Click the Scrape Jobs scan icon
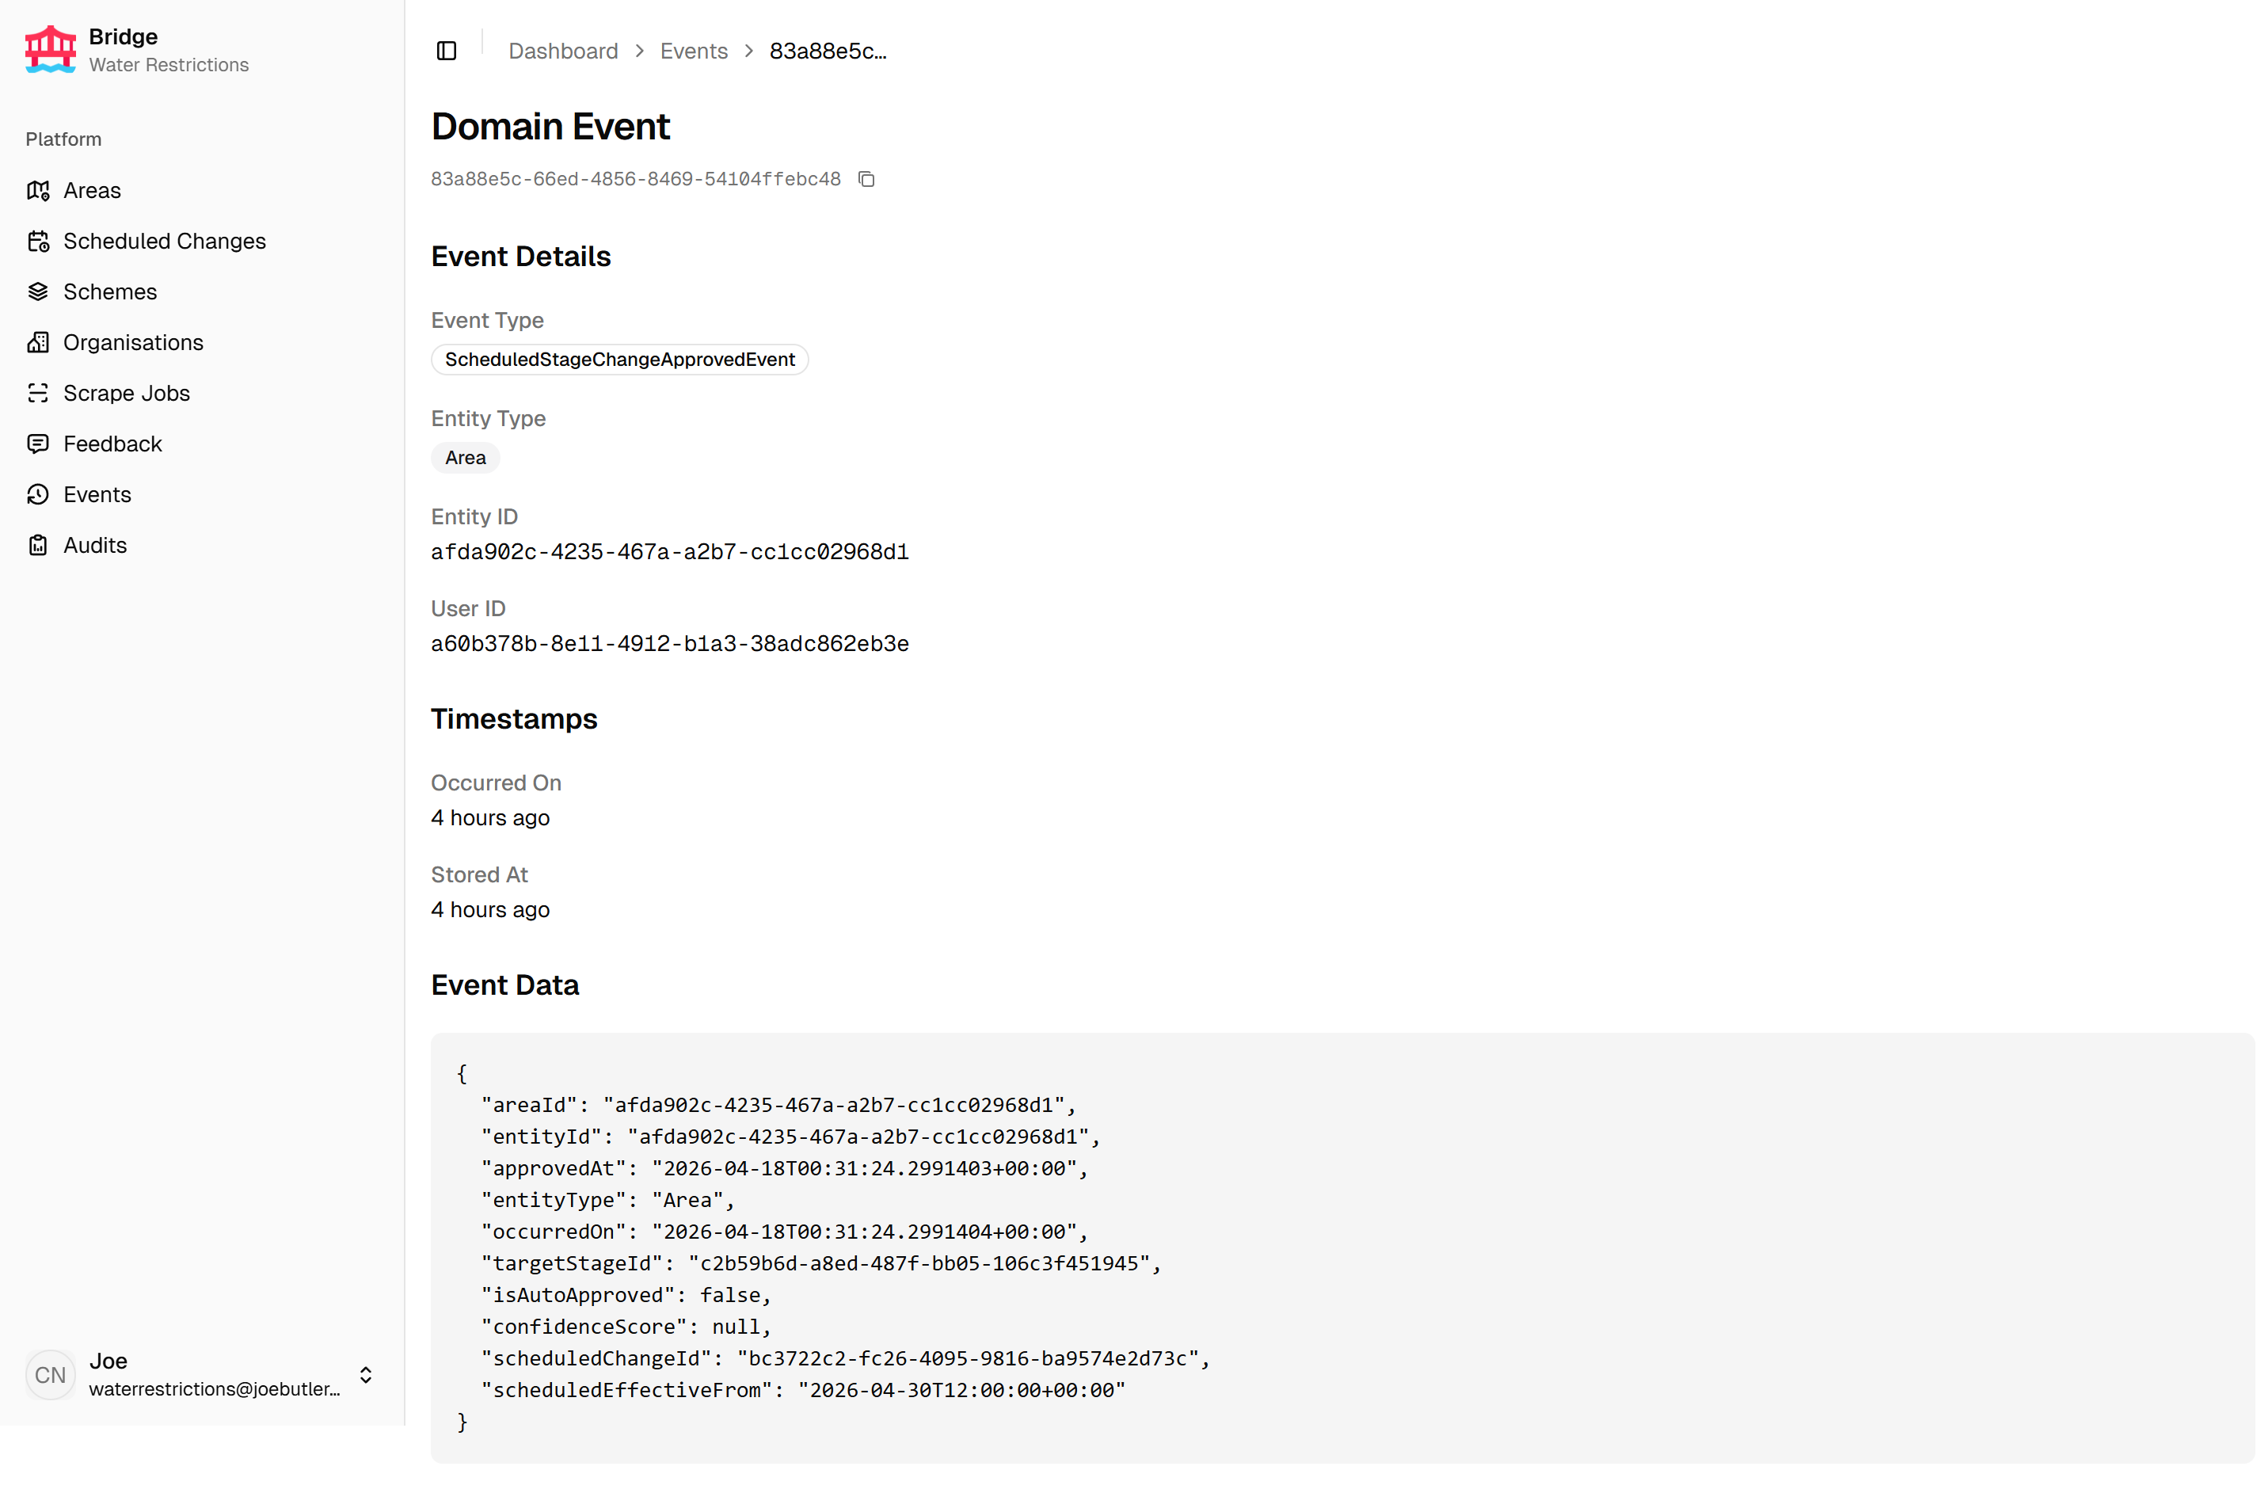Screen dimensions: 2257x1489 (38, 393)
